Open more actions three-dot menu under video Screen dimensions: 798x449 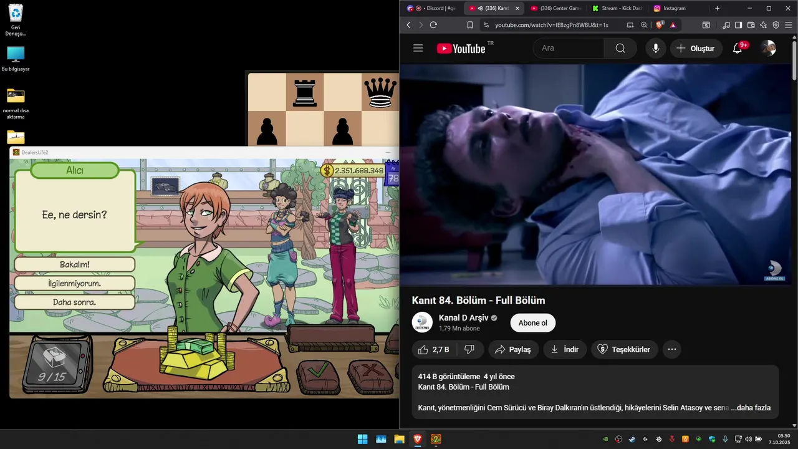(671, 349)
